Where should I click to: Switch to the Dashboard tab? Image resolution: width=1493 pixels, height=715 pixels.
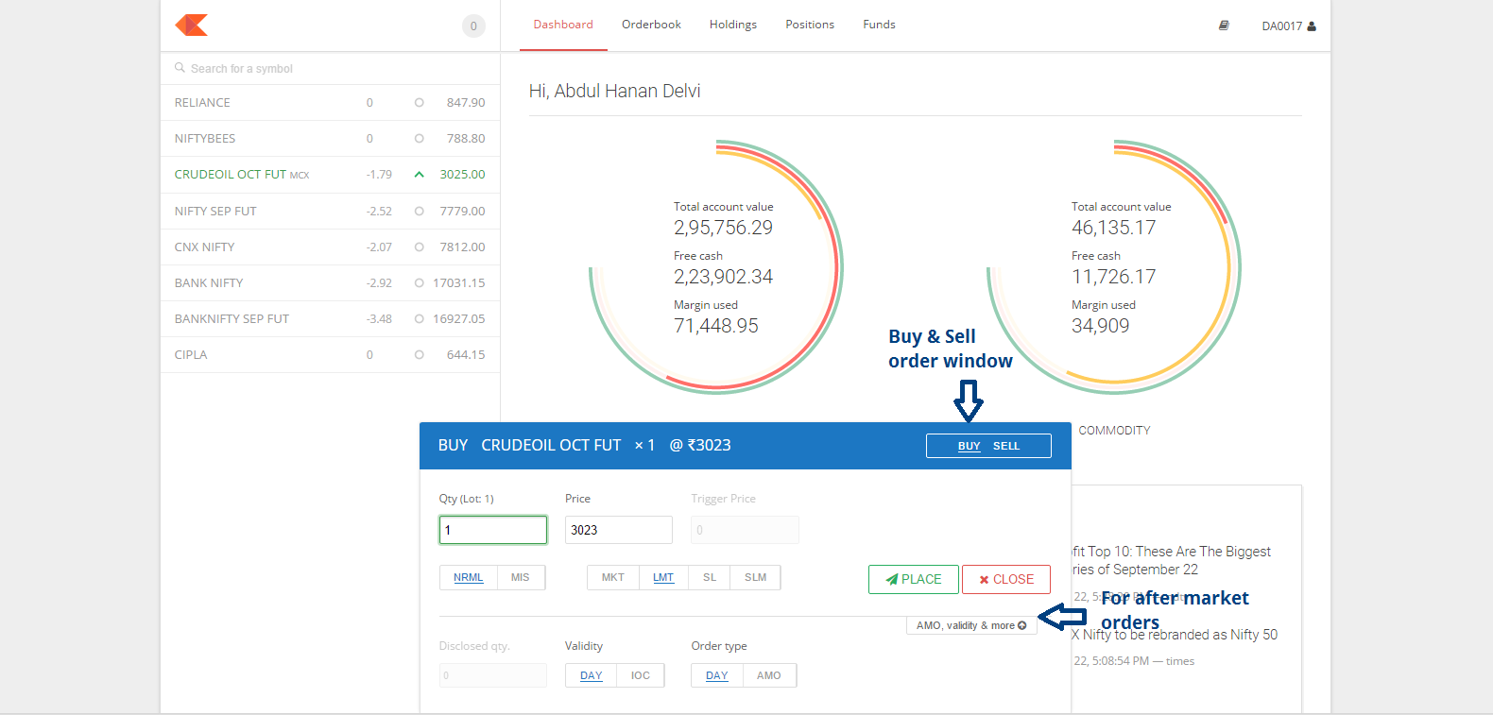[563, 25]
